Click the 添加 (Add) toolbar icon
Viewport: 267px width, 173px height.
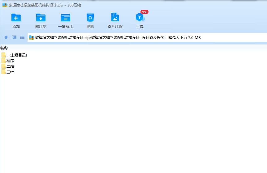point(16,18)
